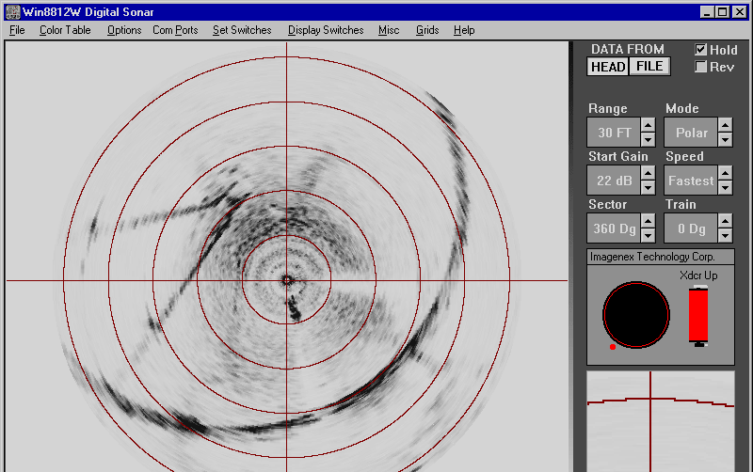
Task: Decrease Range with down arrow
Action: pos(648,139)
